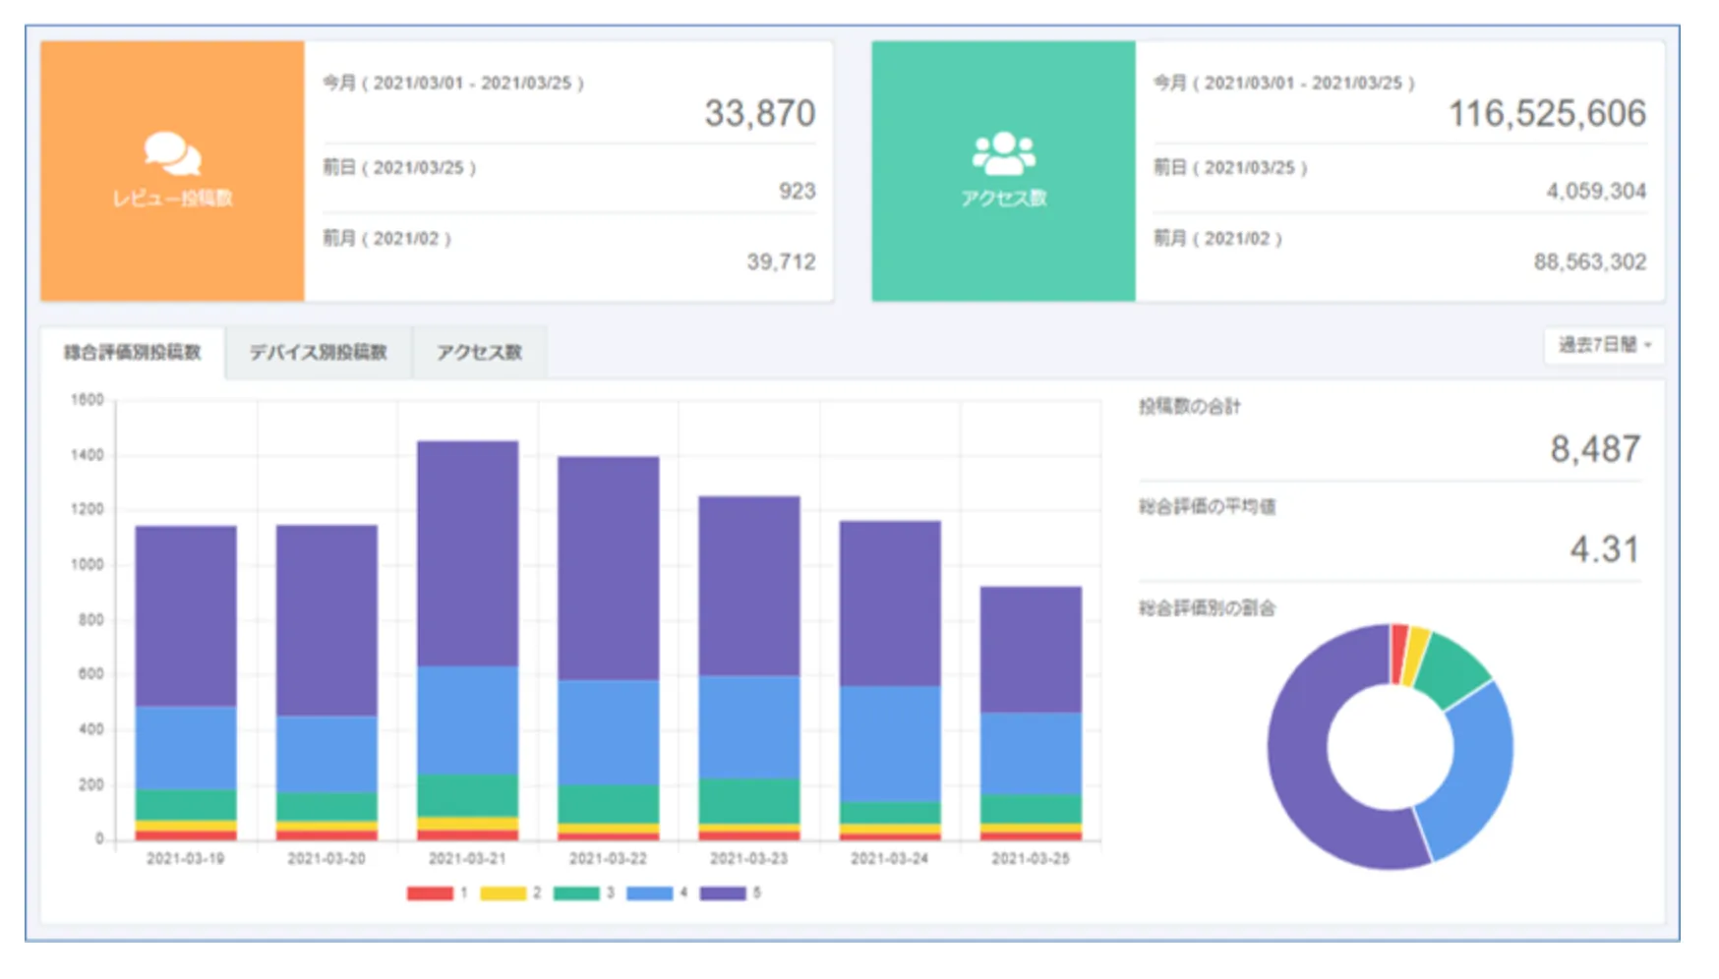Switch to the 総合評価別投稿数 tab

133,352
